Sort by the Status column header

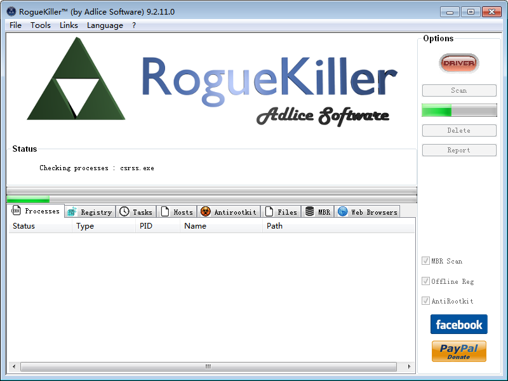40,226
